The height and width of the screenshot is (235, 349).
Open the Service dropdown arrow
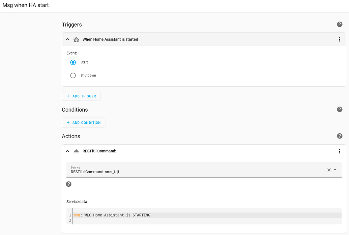point(335,170)
